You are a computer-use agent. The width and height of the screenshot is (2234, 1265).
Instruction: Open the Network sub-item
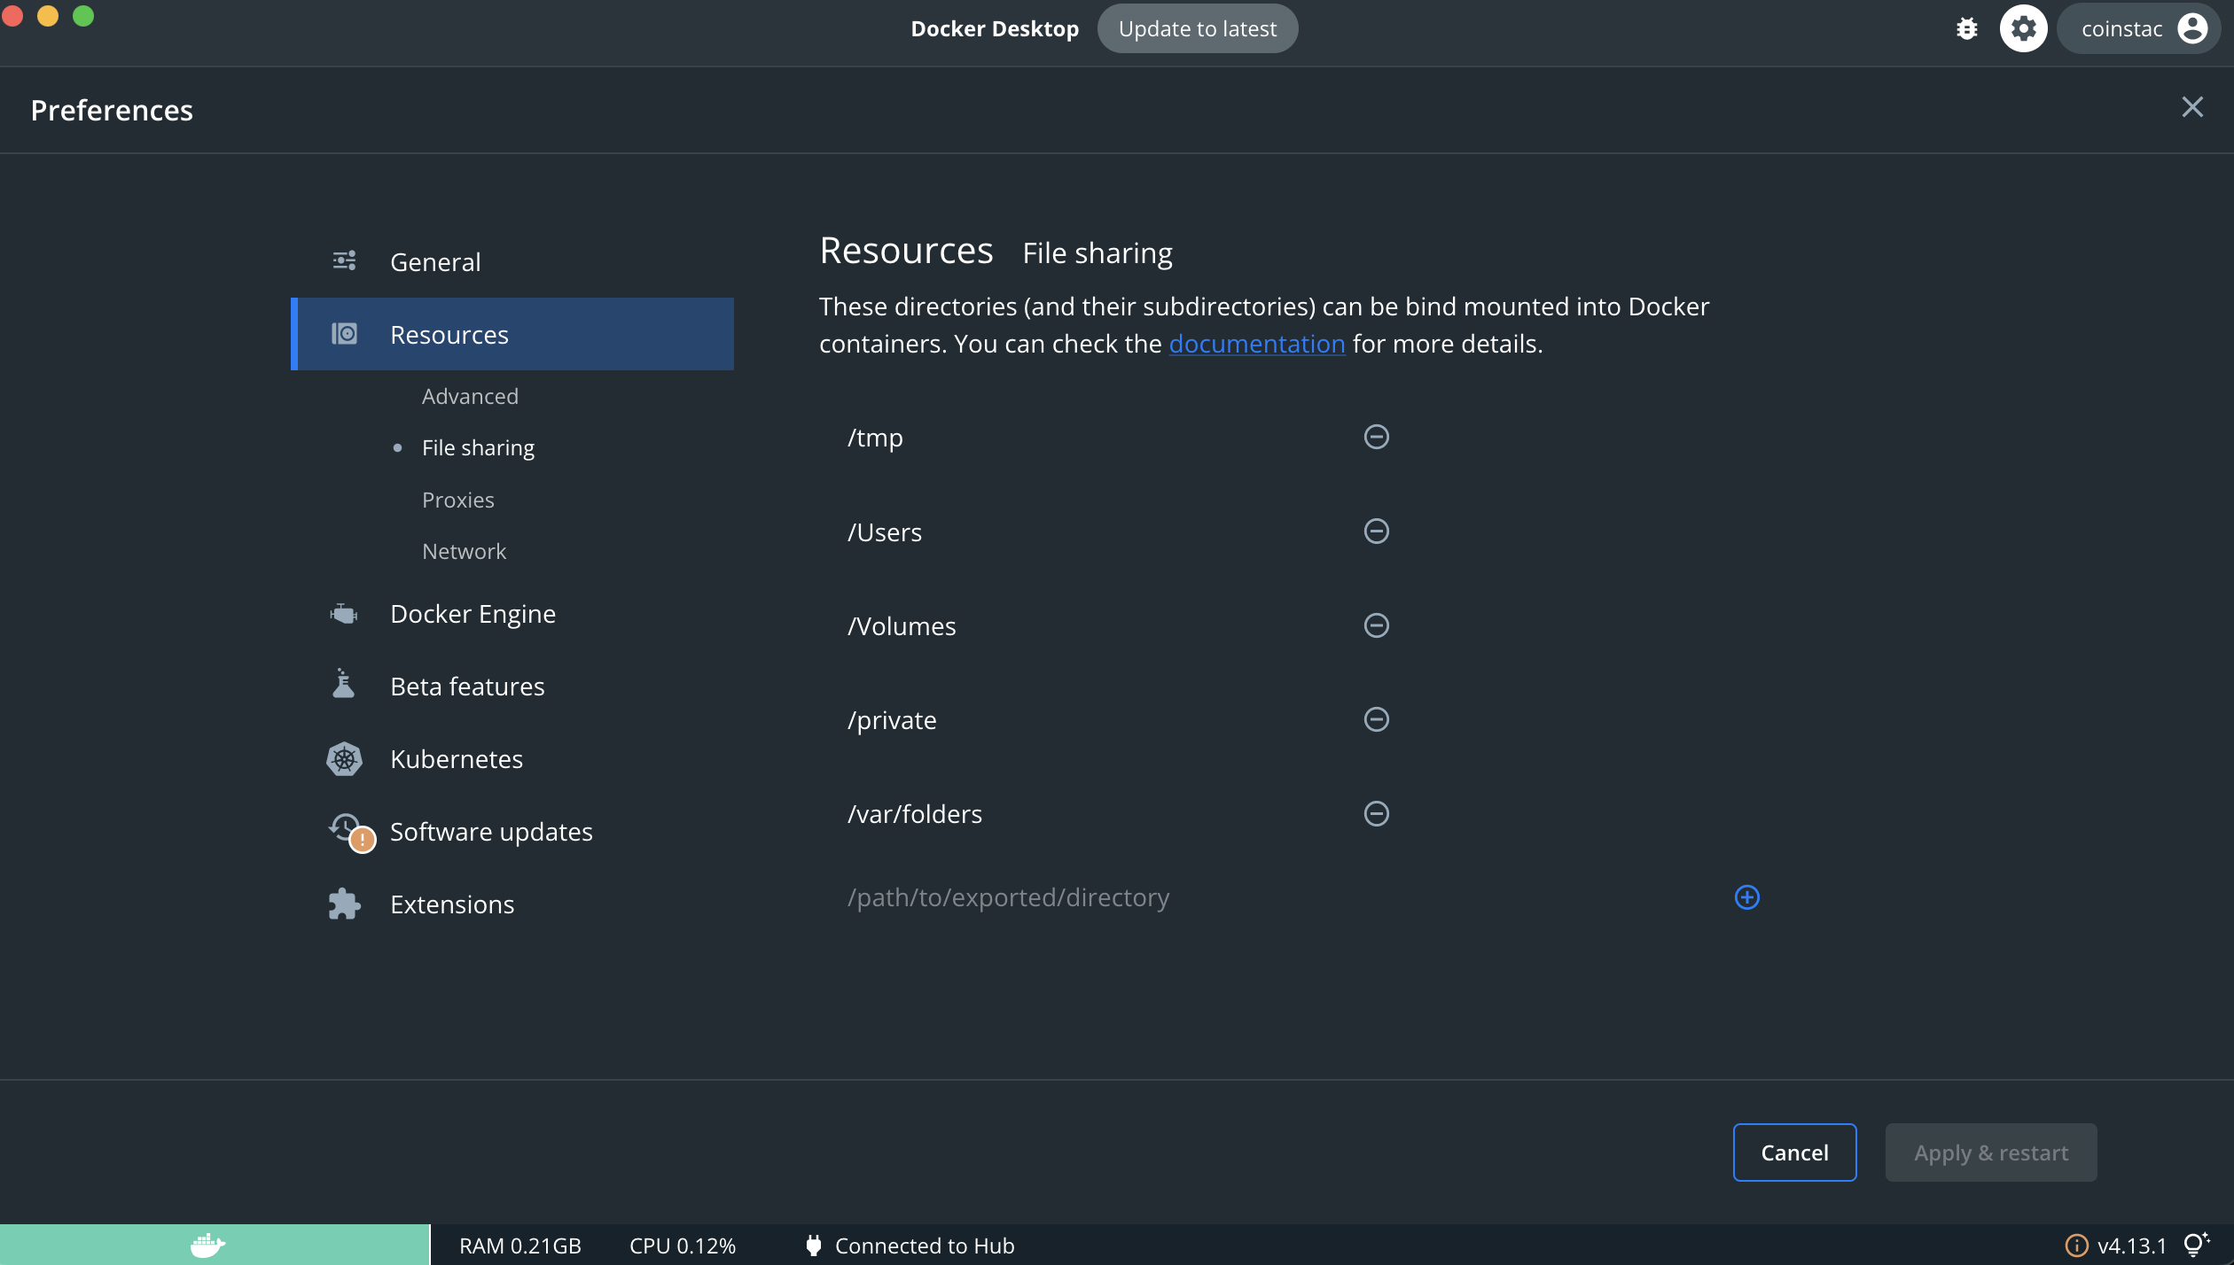pos(465,551)
